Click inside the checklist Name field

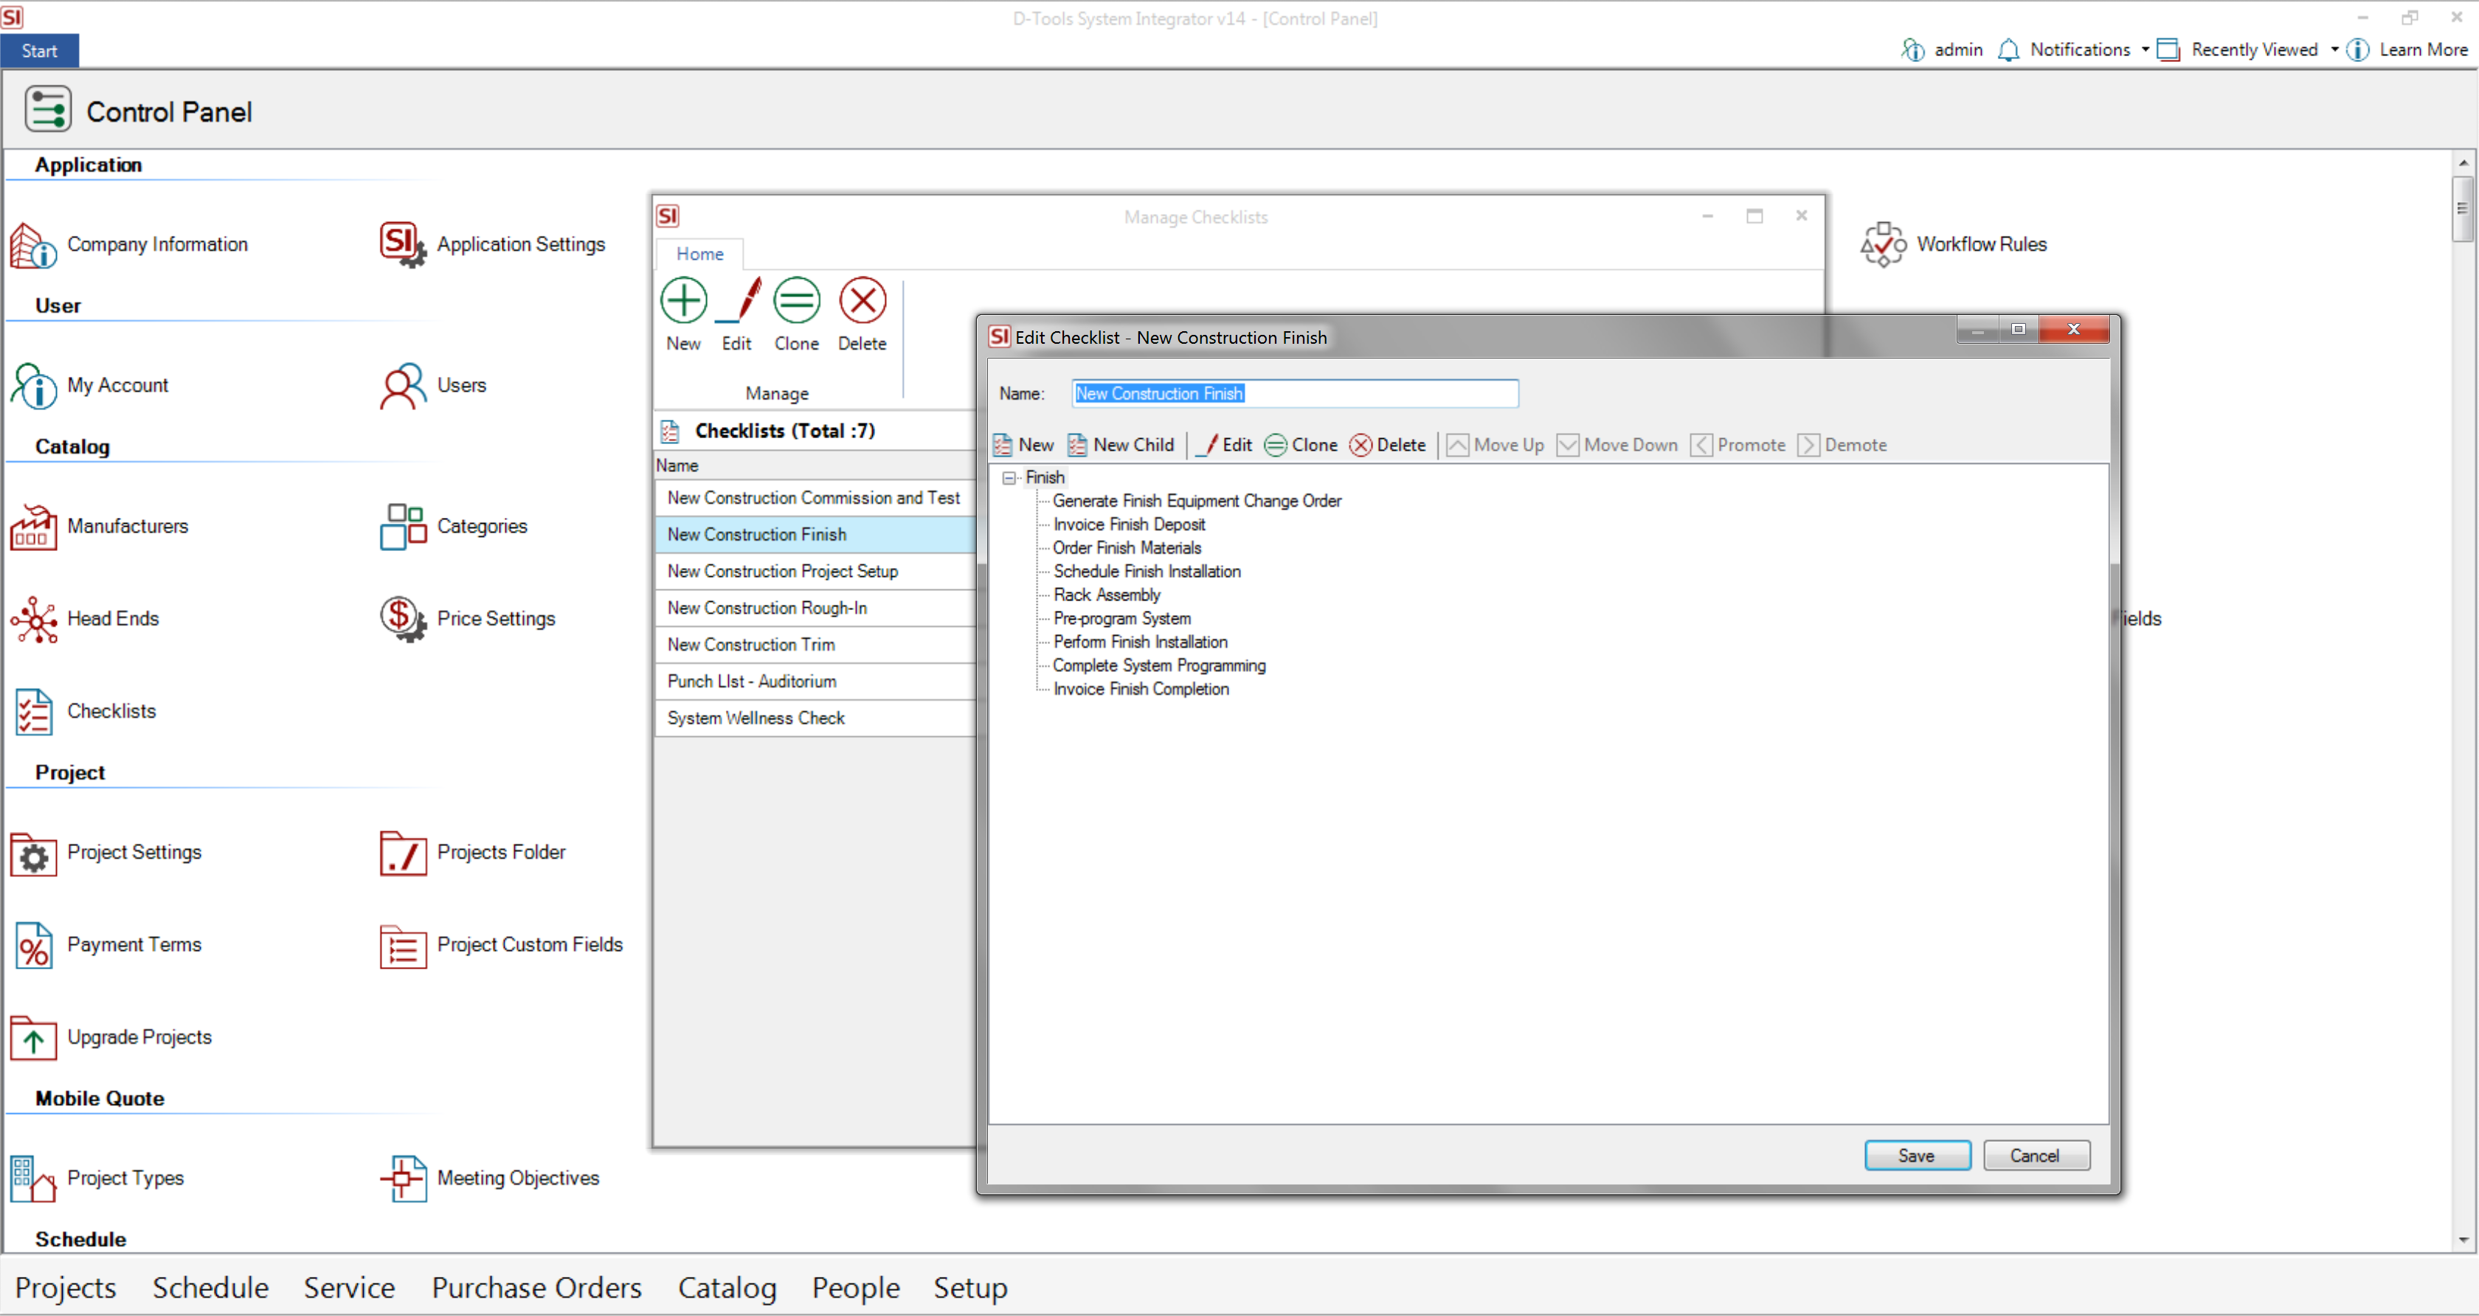(x=1294, y=393)
